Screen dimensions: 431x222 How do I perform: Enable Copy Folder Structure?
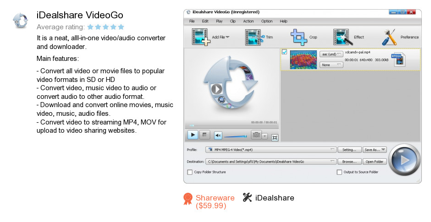point(190,172)
